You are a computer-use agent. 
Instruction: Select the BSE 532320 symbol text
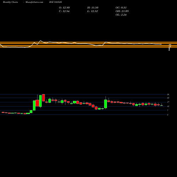click(x=56, y=2)
